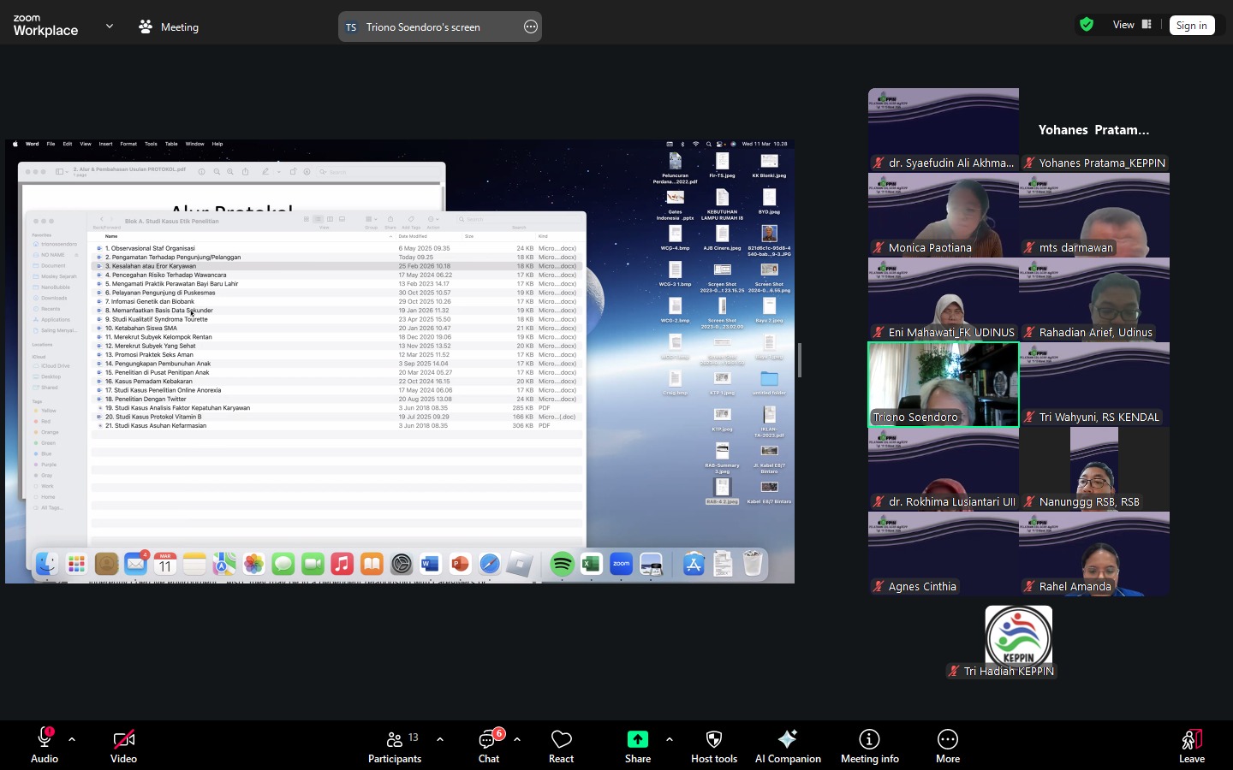This screenshot has width=1233, height=770.
Task: Launch the AI Companion
Action: coord(788,744)
